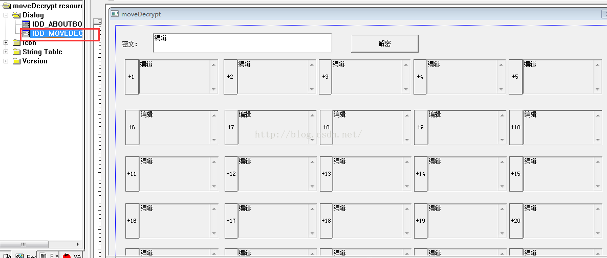Click the moveDecrypt dialog title bar icon

(115, 14)
